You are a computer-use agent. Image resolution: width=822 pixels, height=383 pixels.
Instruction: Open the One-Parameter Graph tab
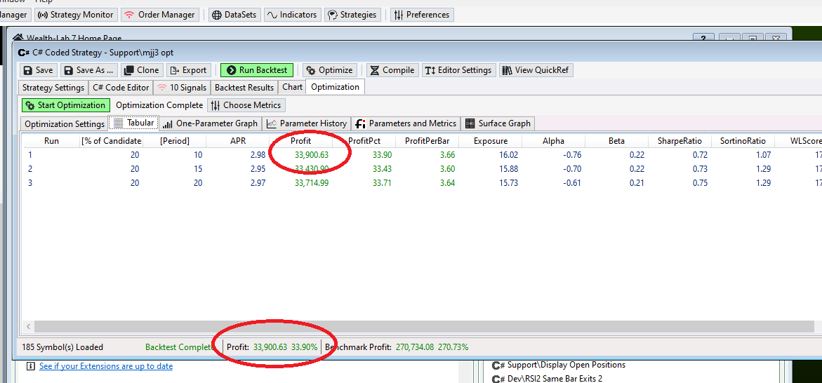210,123
